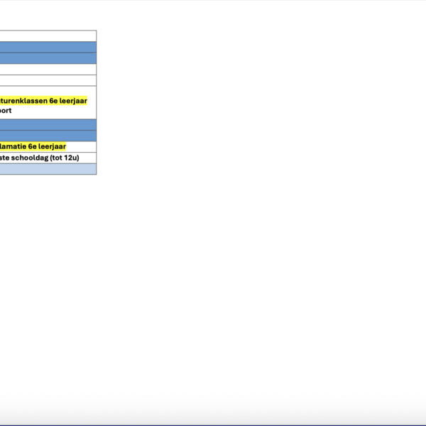Screen dimensions: 426x426
Task: Click dark blue row directly above "lamatie" row
Action: [x=47, y=136]
